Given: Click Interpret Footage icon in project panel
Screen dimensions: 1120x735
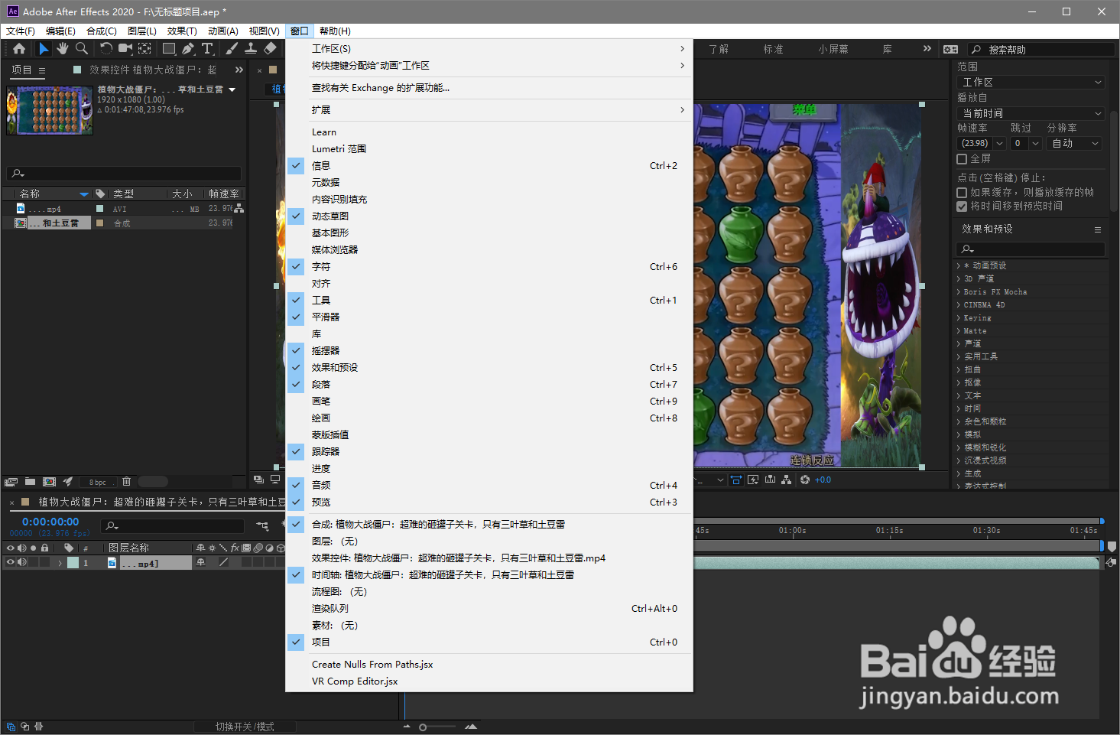Looking at the screenshot, I should [x=11, y=482].
